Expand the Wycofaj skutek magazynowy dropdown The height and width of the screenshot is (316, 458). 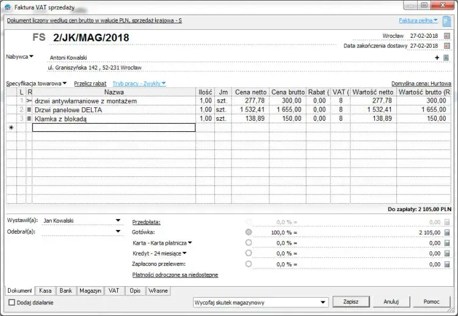pos(321,302)
